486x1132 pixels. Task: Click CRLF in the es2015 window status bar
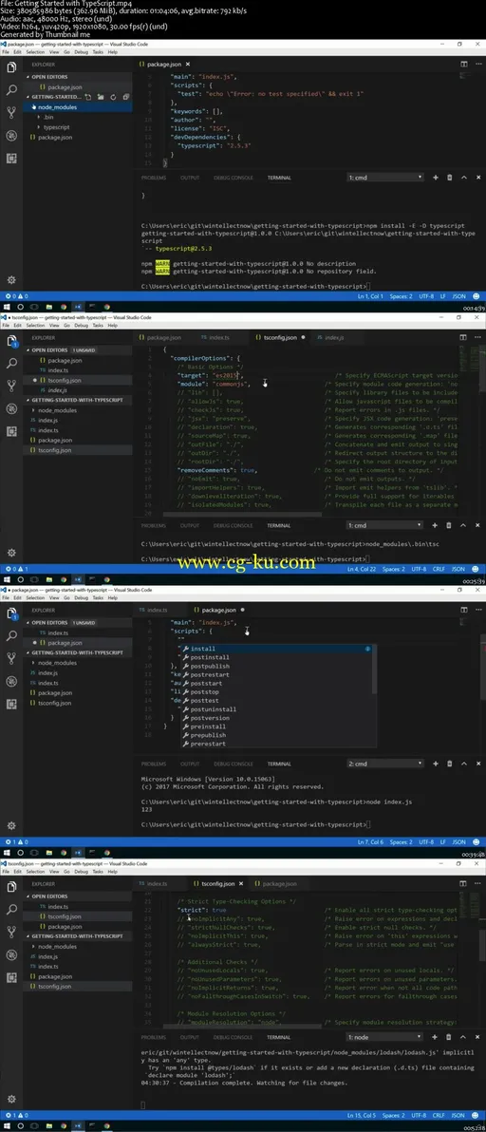click(x=439, y=569)
